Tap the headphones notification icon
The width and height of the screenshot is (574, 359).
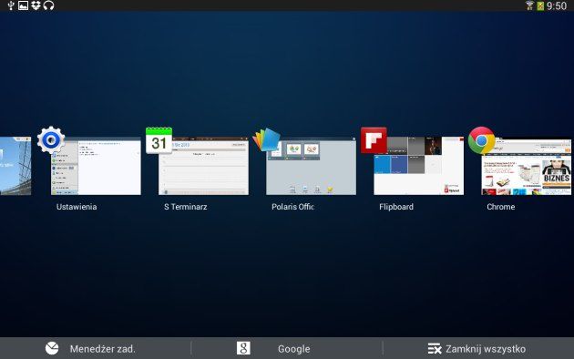(48, 5)
